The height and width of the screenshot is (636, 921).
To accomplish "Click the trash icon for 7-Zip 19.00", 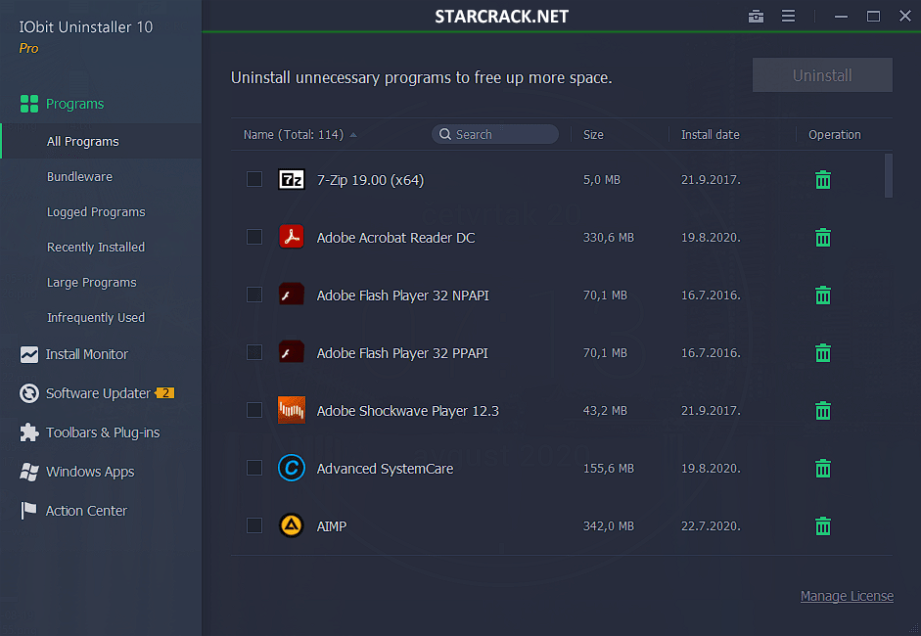I will coord(823,180).
